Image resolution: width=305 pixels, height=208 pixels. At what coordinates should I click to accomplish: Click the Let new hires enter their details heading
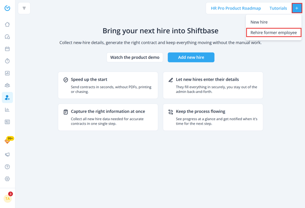pyautogui.click(x=207, y=80)
